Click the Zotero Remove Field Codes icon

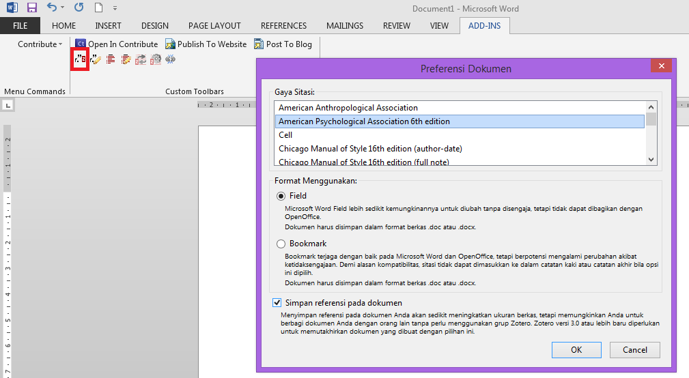pos(171,59)
